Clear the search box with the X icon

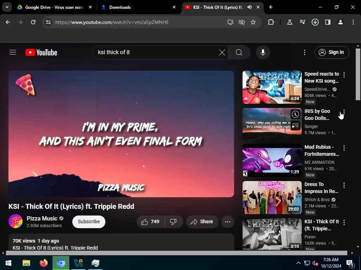tap(222, 52)
